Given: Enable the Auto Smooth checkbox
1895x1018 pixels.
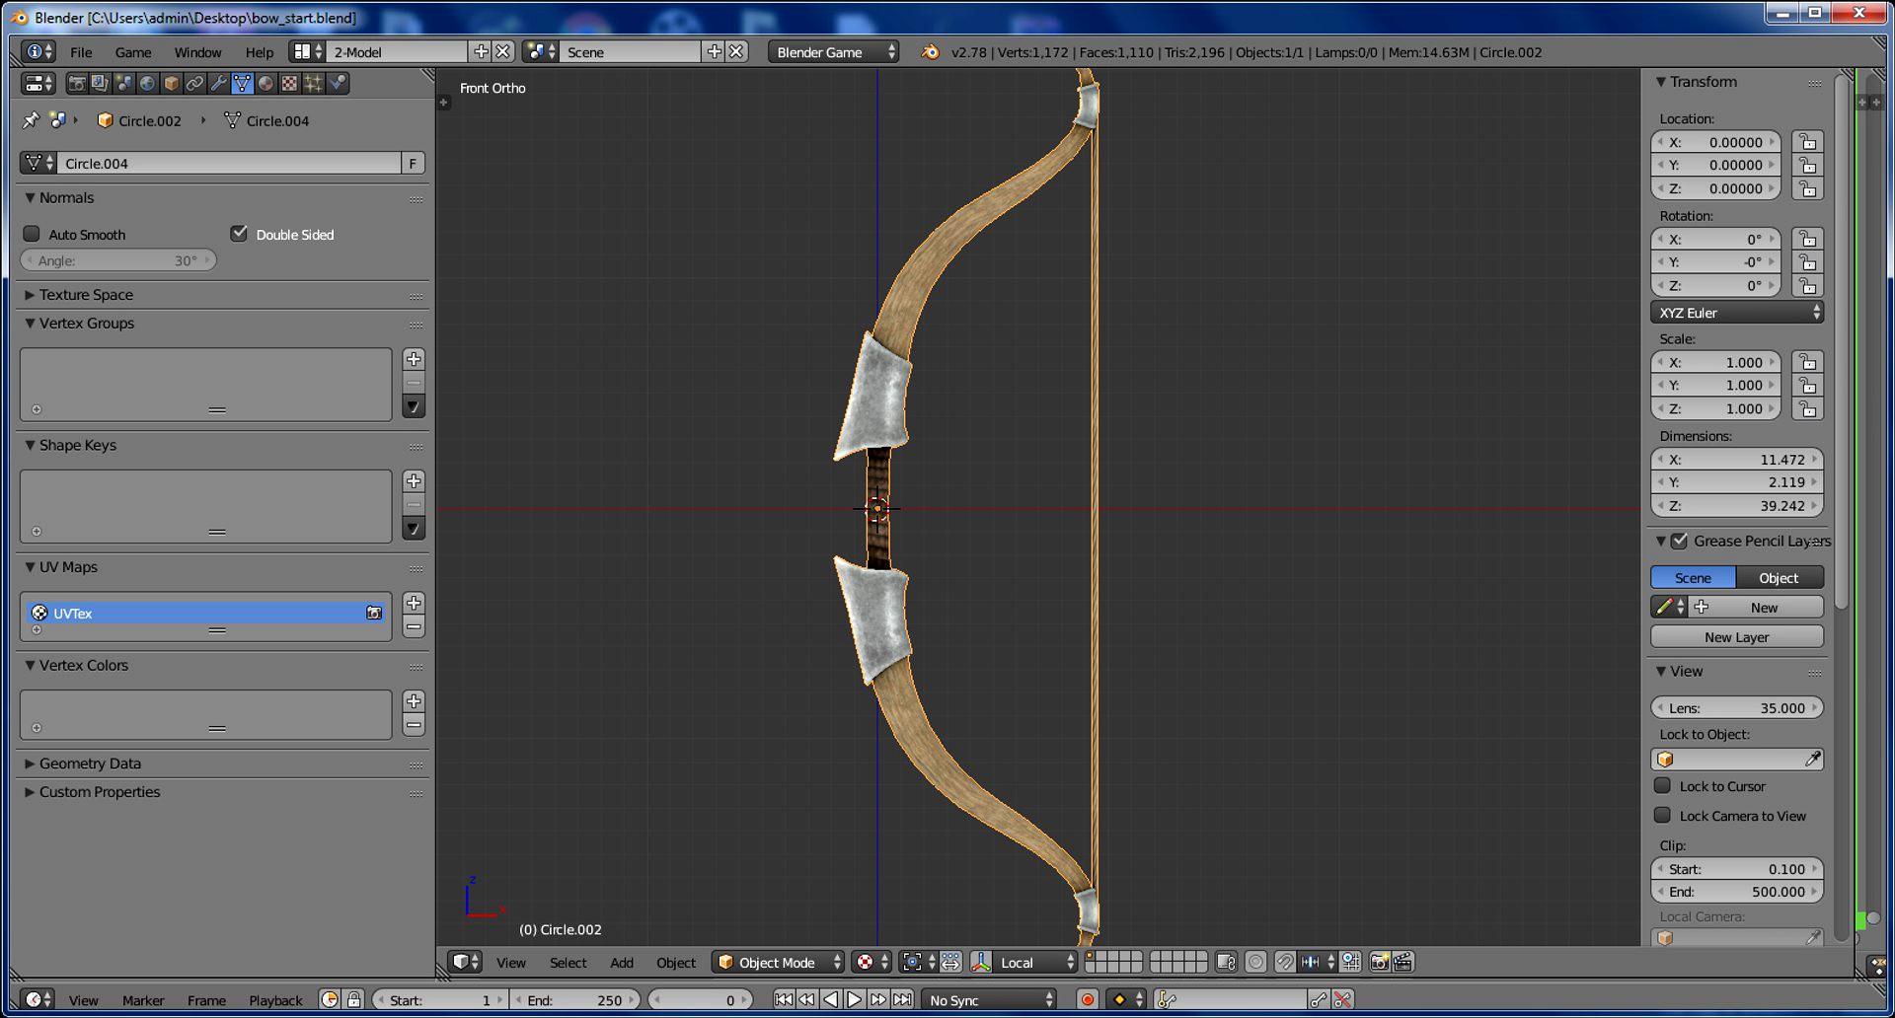Looking at the screenshot, I should tap(32, 234).
